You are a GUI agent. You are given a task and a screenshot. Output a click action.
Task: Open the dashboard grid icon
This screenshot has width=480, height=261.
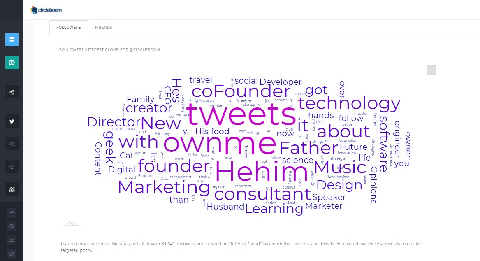12,40
